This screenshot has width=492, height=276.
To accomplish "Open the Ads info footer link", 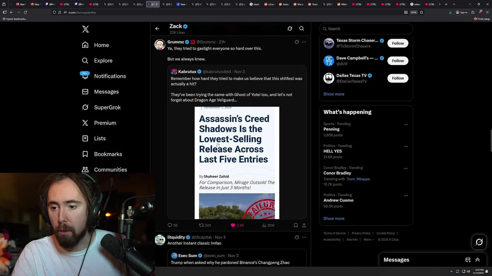I will point(352,240).
